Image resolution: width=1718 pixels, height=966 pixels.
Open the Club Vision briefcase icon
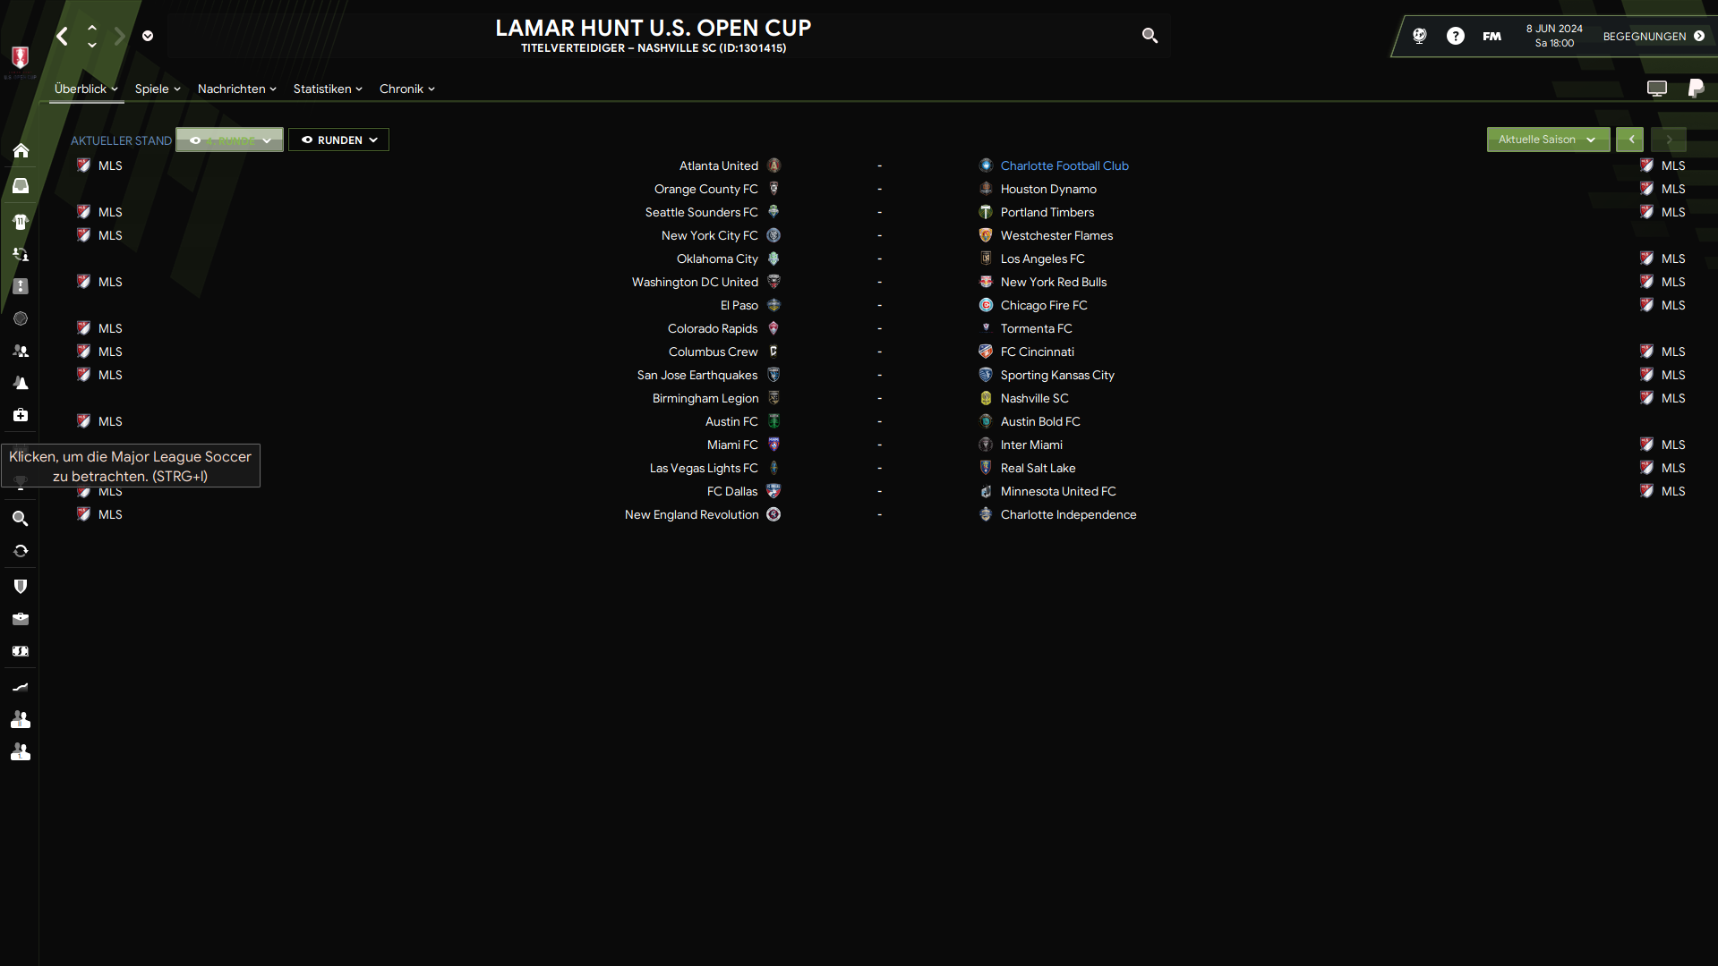click(x=21, y=619)
